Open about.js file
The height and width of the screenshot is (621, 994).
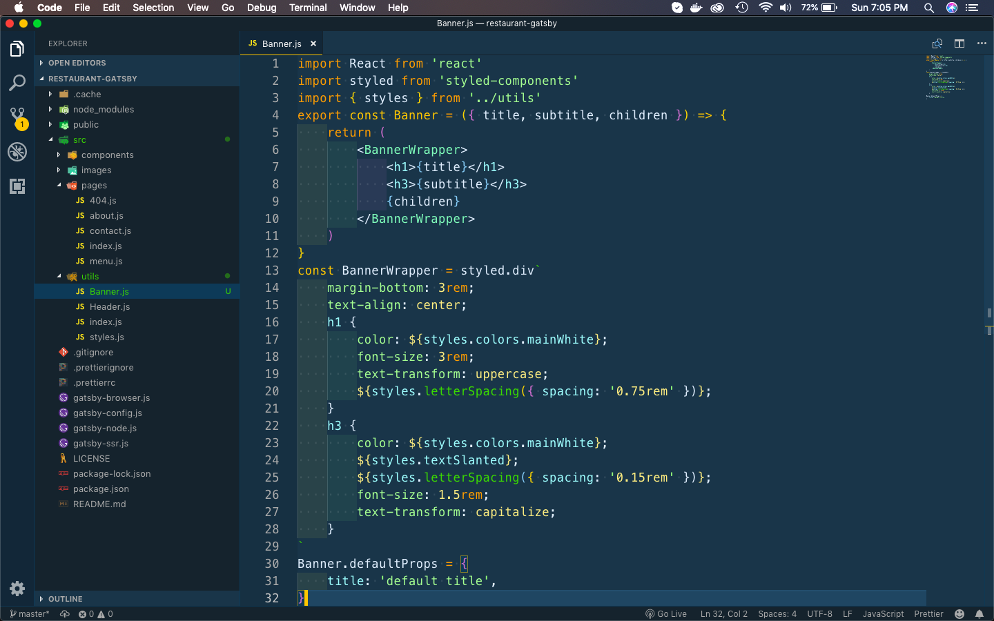137,216
